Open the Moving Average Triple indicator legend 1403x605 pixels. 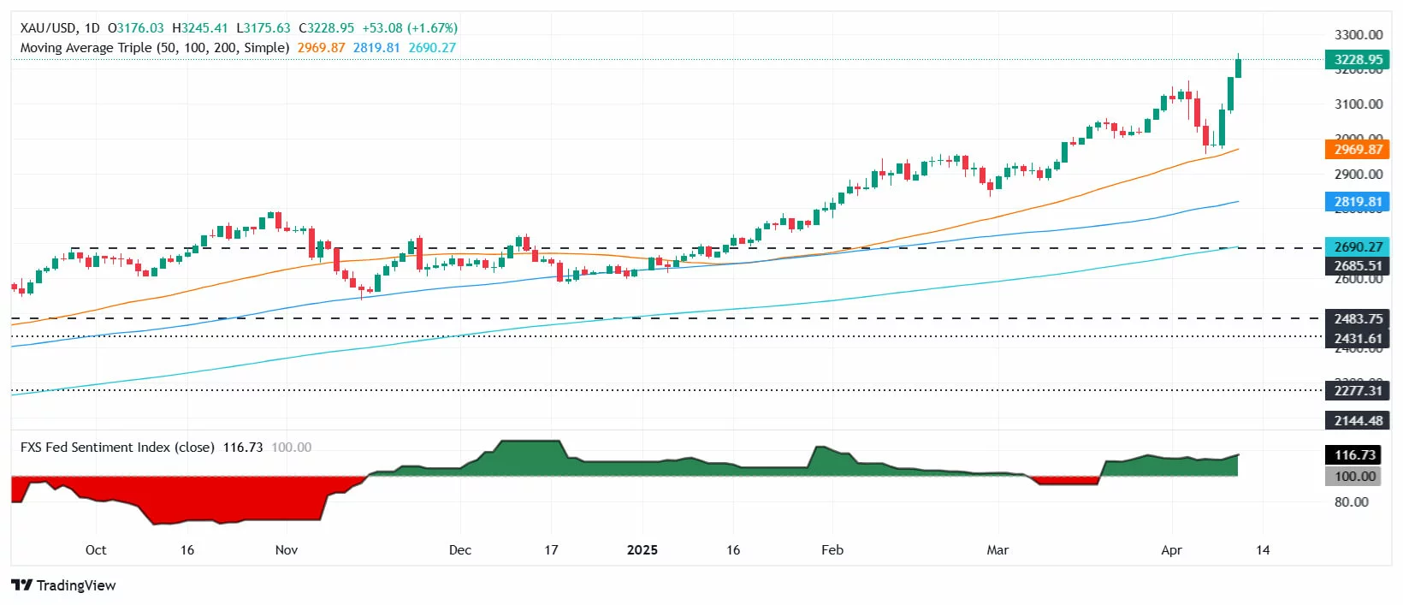tap(154, 48)
